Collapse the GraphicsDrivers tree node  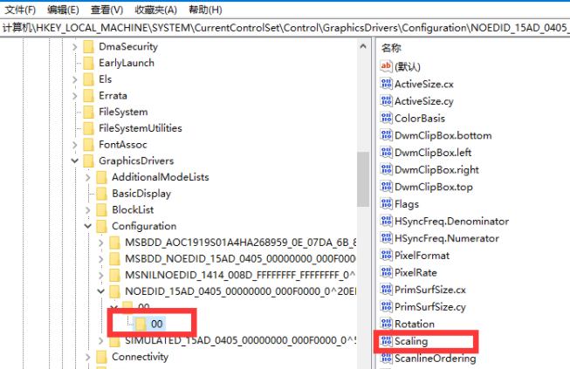pyautogui.click(x=75, y=161)
